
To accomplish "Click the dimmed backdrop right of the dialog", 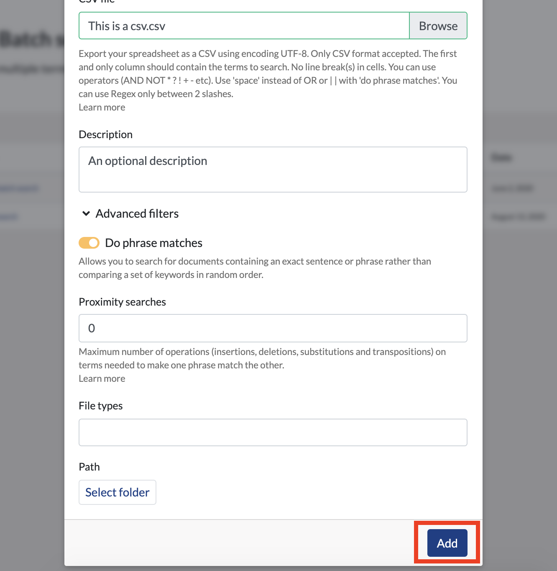I will (x=520, y=335).
